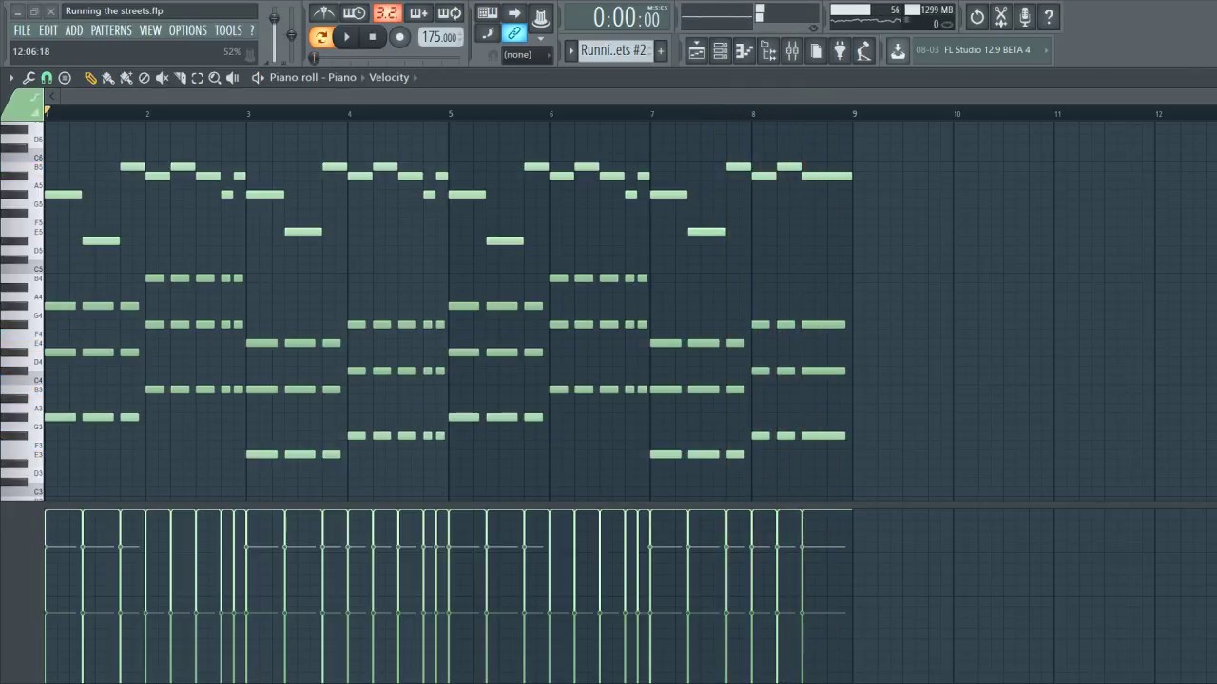
Task: Click the bar 5 marker in timeline ruler
Action: pyautogui.click(x=451, y=114)
